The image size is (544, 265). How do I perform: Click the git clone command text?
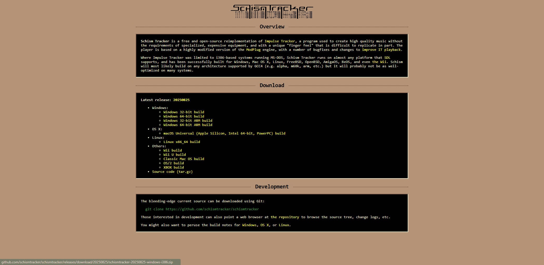point(202,209)
